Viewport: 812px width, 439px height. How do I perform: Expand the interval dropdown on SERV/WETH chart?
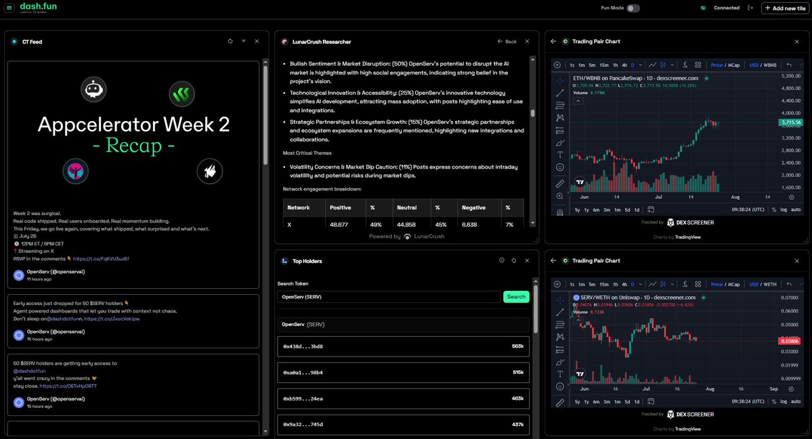tap(641, 284)
